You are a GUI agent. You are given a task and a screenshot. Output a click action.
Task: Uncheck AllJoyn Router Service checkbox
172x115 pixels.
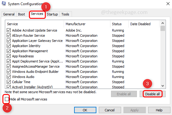tap(9, 36)
